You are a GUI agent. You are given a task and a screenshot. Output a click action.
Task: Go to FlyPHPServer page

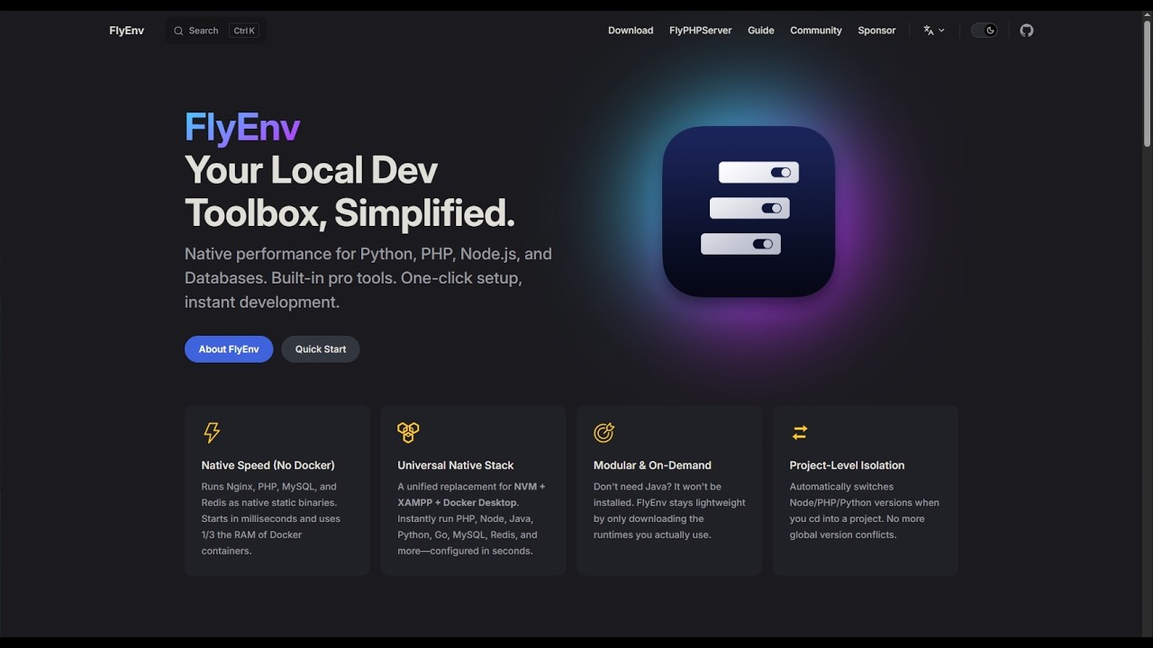point(700,31)
